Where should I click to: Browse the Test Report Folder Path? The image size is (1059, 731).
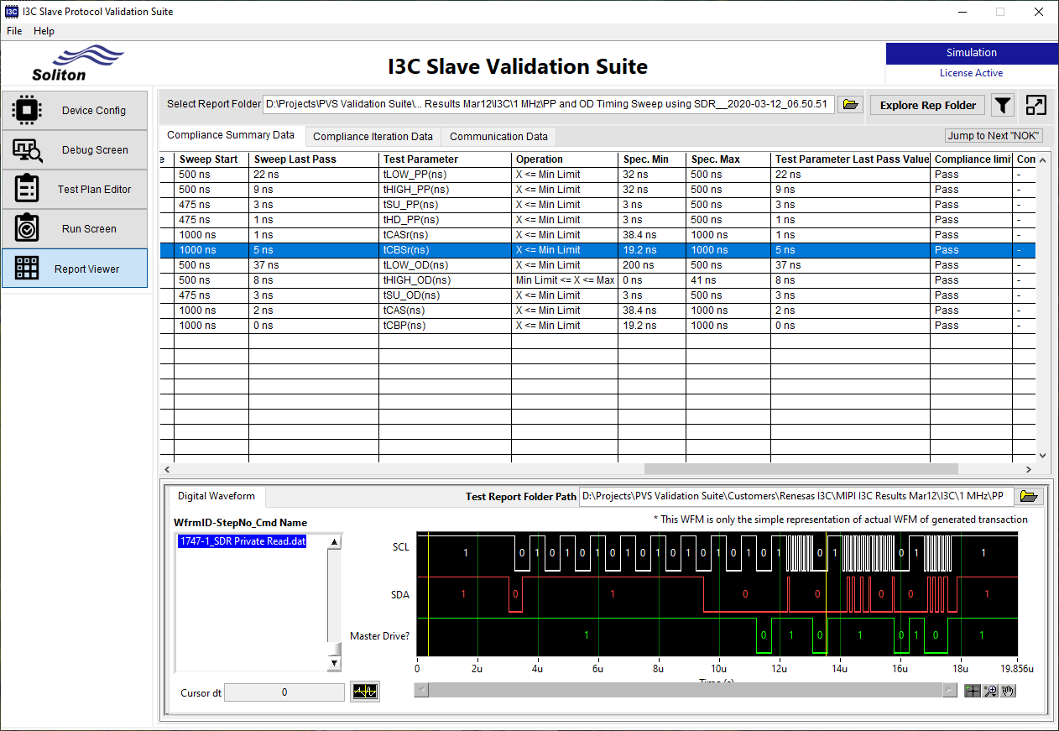tap(1029, 496)
